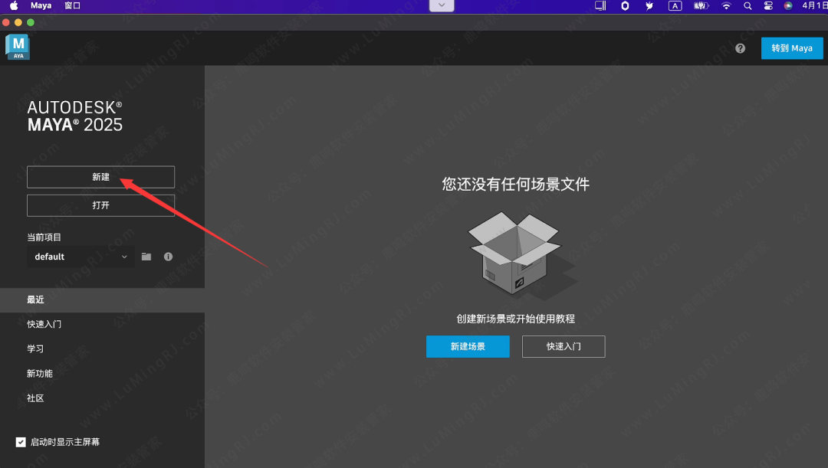Click the 新建 button
This screenshot has height=468, width=828.
[x=100, y=177]
